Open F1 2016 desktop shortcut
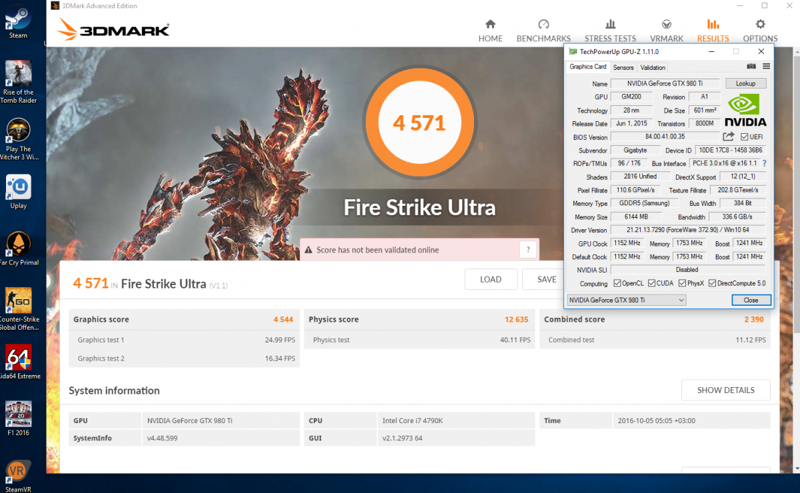800x493 pixels. [x=18, y=418]
